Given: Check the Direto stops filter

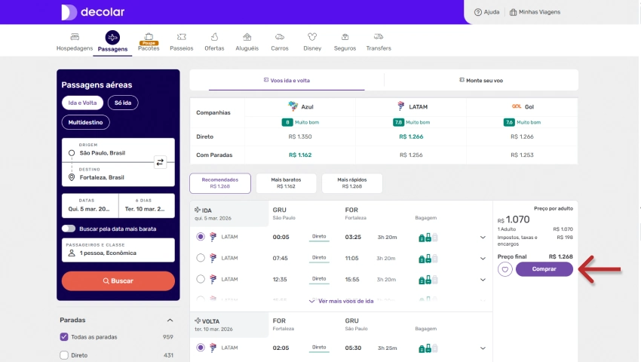Looking at the screenshot, I should pyautogui.click(x=64, y=355).
